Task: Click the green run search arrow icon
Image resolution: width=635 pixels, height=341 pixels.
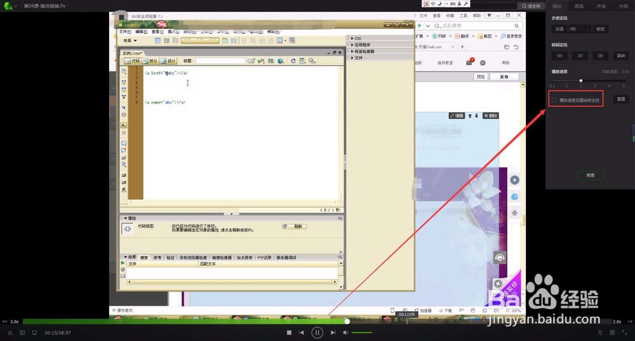Action: point(123,263)
